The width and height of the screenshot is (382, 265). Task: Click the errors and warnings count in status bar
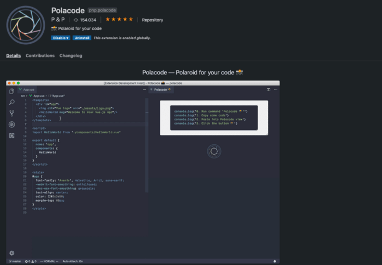coord(31,261)
